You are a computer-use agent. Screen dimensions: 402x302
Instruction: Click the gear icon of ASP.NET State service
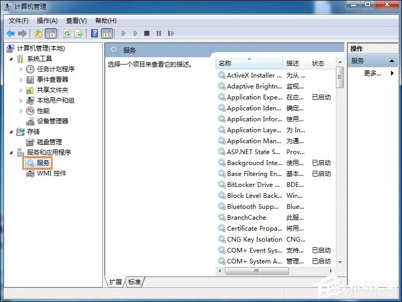pos(221,152)
